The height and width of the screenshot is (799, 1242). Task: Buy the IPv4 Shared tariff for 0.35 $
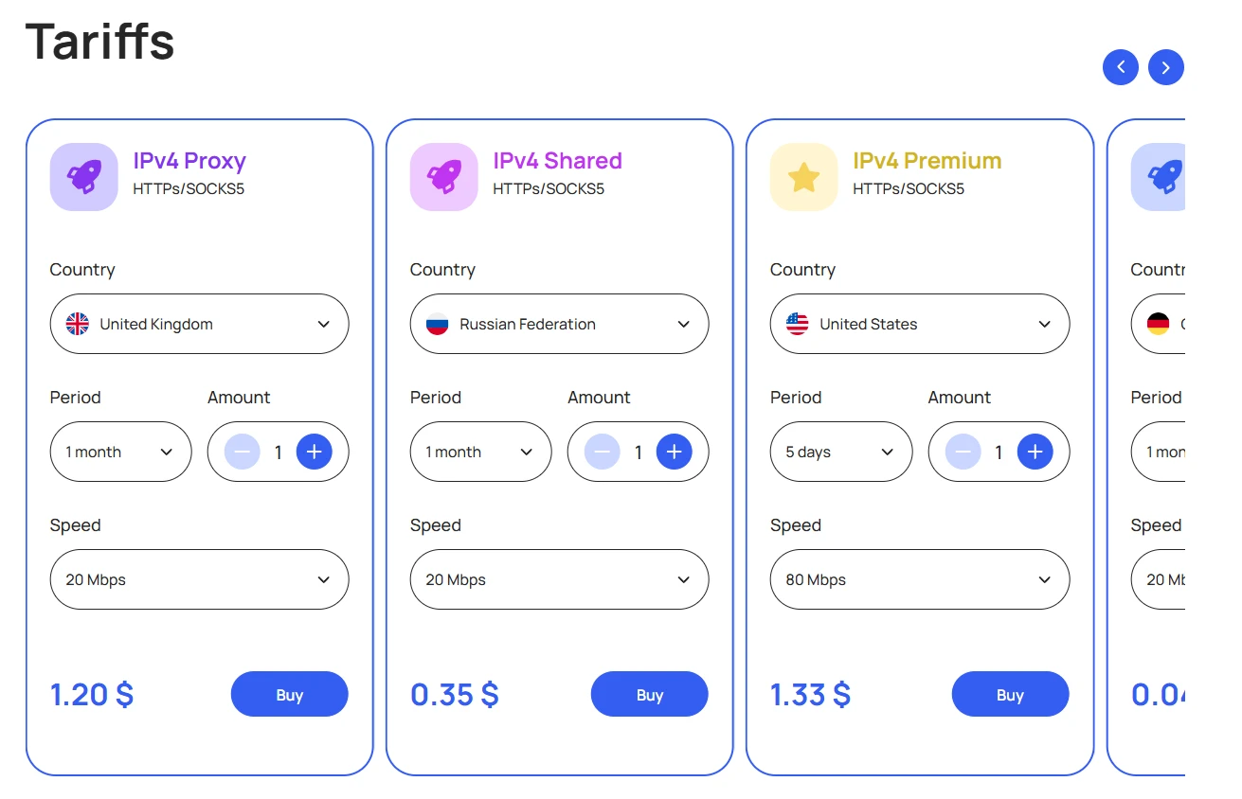tap(650, 694)
